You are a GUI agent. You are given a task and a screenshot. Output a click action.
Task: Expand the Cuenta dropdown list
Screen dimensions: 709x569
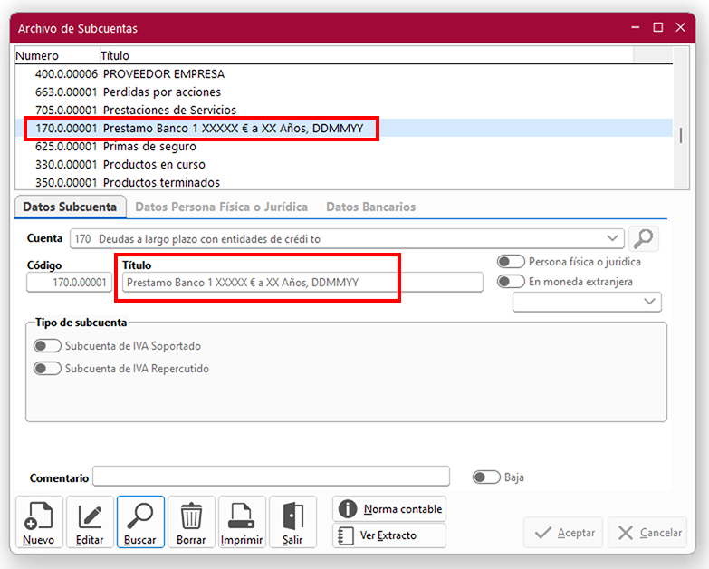616,239
